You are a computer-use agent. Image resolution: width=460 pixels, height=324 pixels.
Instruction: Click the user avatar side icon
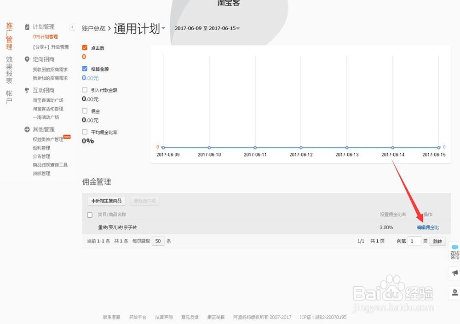point(455,292)
